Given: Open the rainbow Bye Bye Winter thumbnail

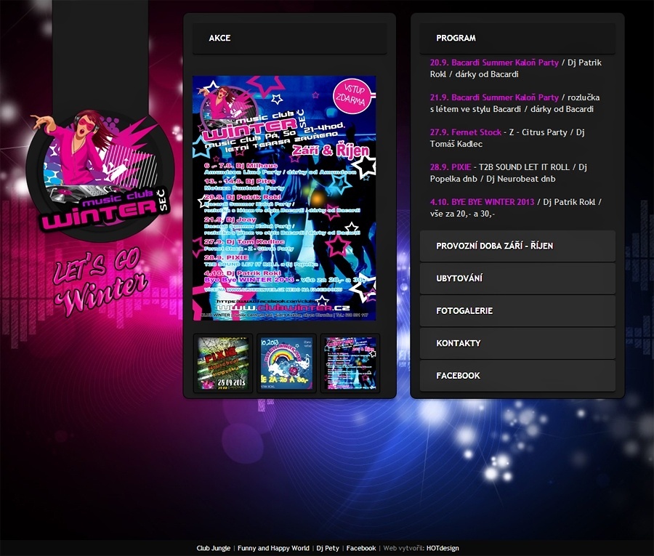Looking at the screenshot, I should [286, 363].
